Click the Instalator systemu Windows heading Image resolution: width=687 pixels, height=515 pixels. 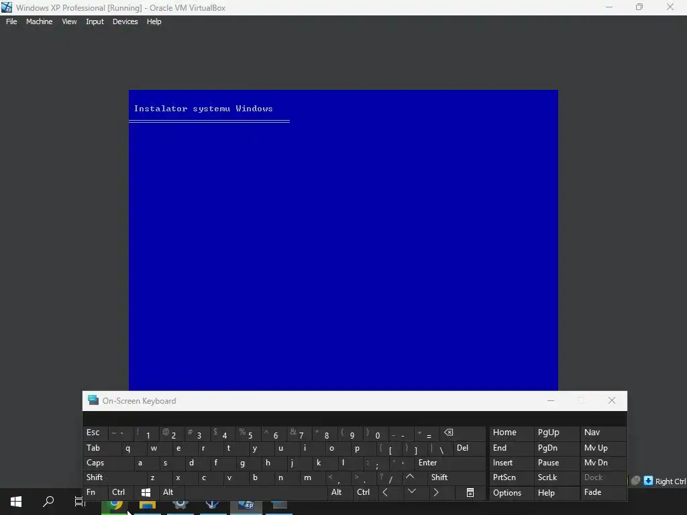point(203,109)
